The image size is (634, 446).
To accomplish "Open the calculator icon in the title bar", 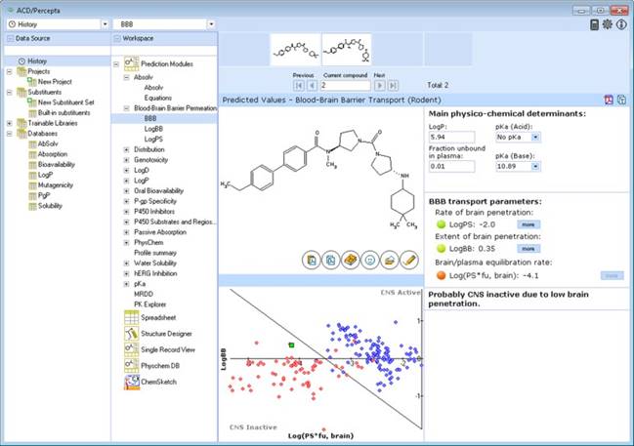I will [x=595, y=23].
